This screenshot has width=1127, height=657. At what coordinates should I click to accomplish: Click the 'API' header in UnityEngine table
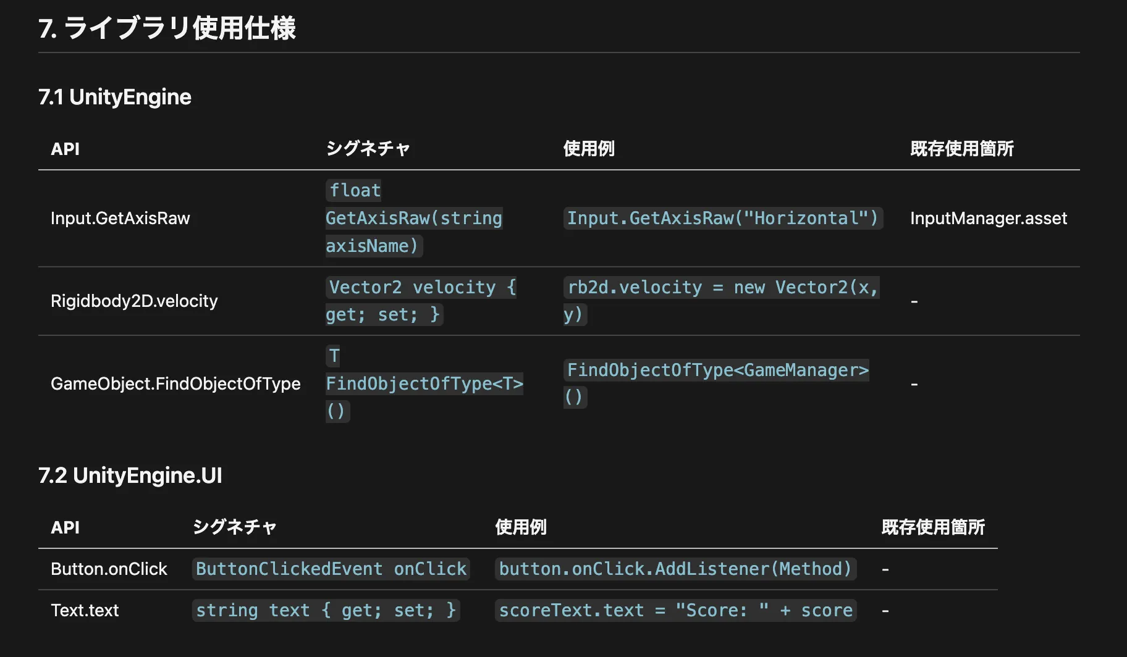click(65, 149)
